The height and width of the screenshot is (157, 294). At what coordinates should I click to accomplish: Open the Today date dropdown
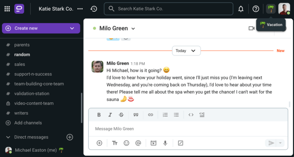[x=186, y=51]
